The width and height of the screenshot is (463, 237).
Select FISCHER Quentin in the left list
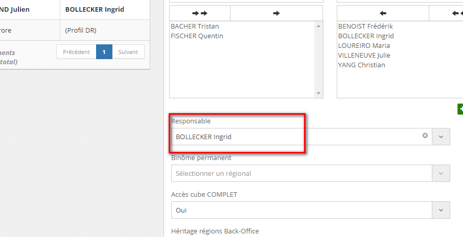(x=197, y=36)
